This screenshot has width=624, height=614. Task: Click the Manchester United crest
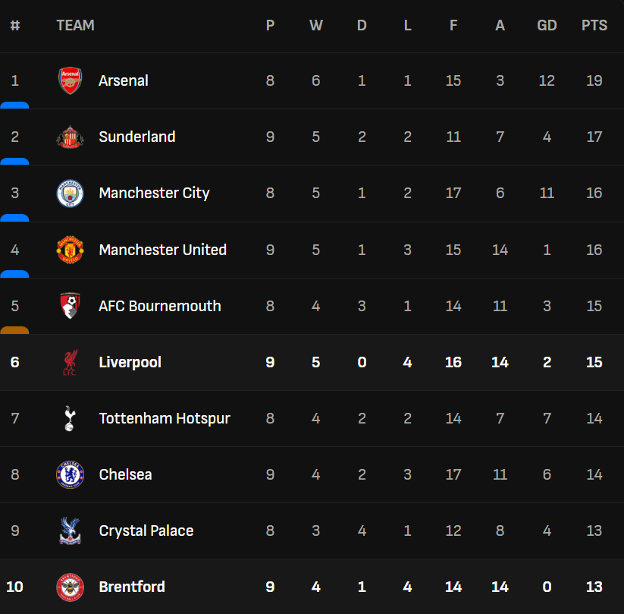tap(70, 250)
